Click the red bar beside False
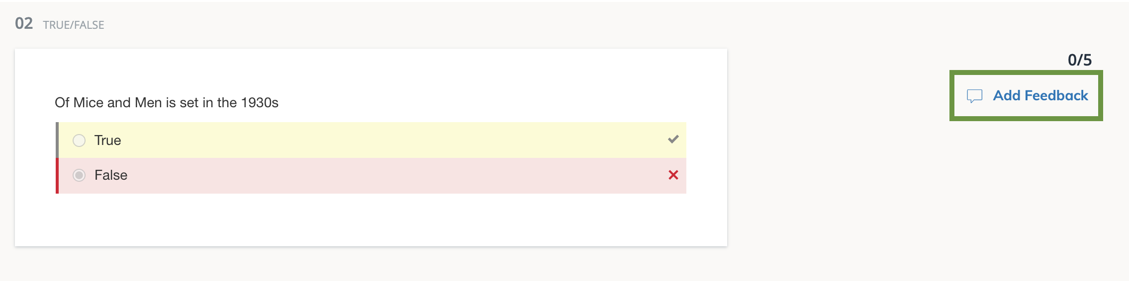Image resolution: width=1129 pixels, height=281 pixels. click(x=57, y=175)
